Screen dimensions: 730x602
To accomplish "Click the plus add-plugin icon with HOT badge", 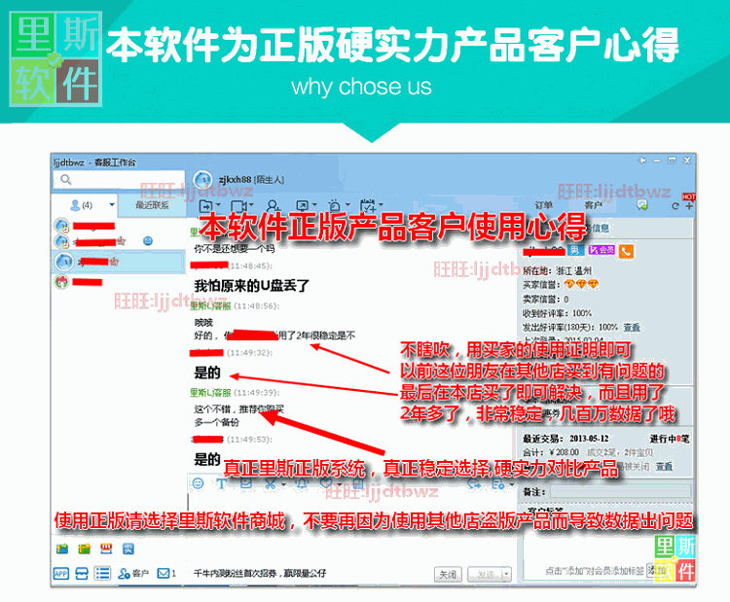I will click(689, 205).
